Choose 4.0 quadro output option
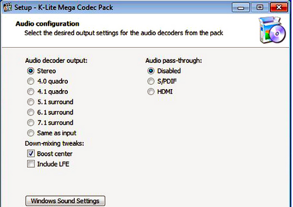This screenshot has width=293, height=207. tap(31, 81)
